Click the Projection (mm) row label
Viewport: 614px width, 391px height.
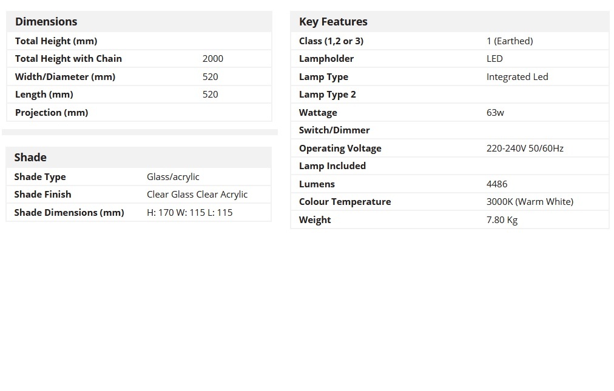pyautogui.click(x=52, y=113)
